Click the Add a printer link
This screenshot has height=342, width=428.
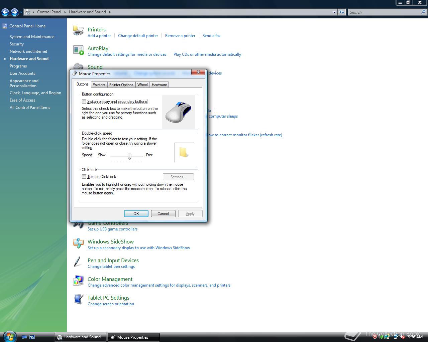[x=99, y=36]
